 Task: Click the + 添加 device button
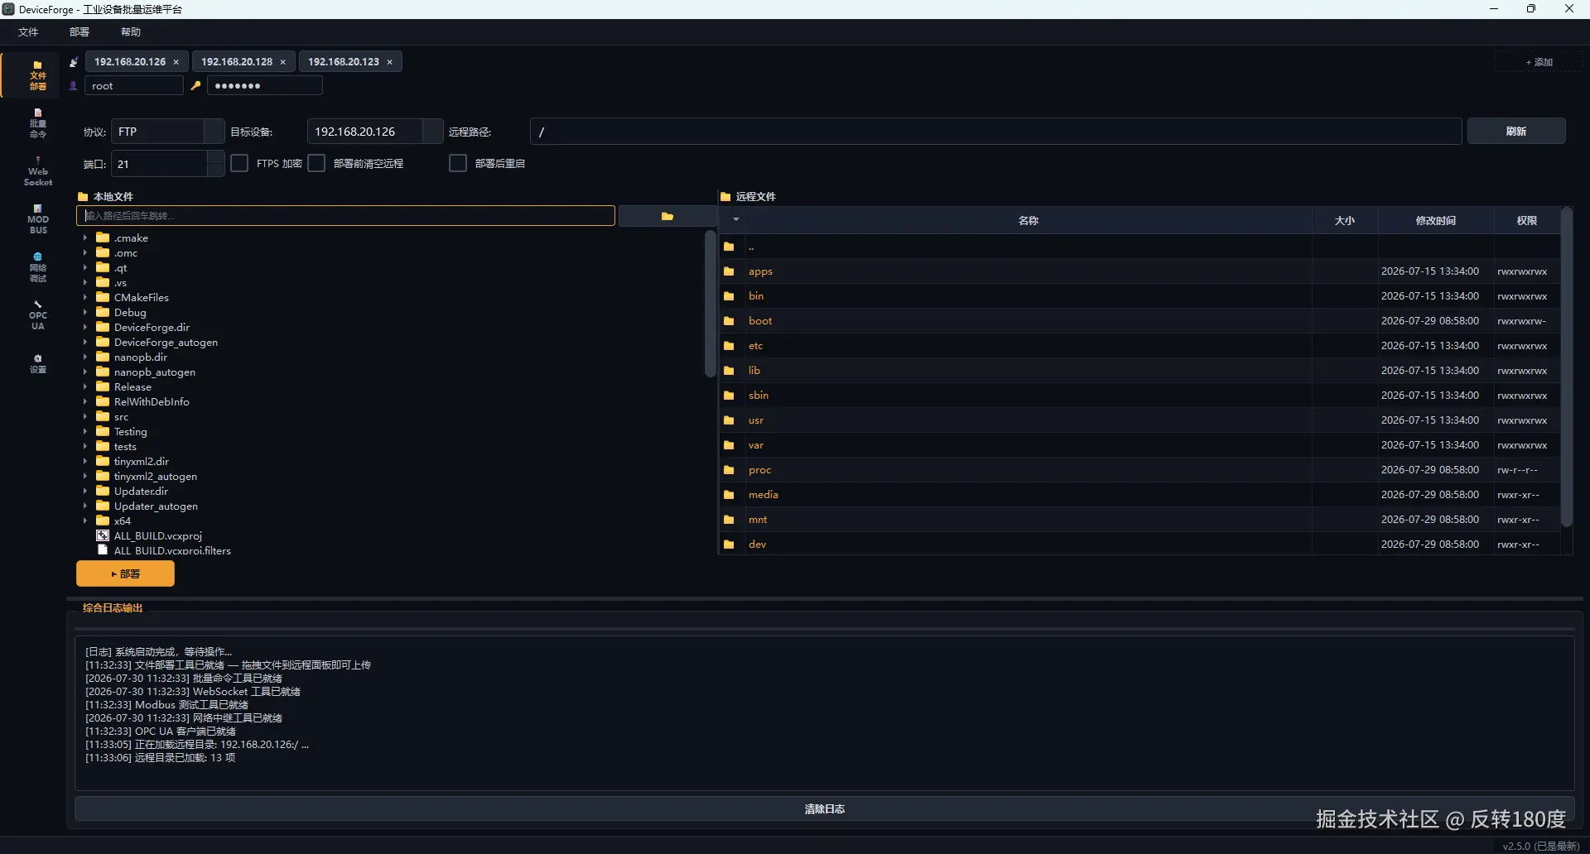point(1539,62)
